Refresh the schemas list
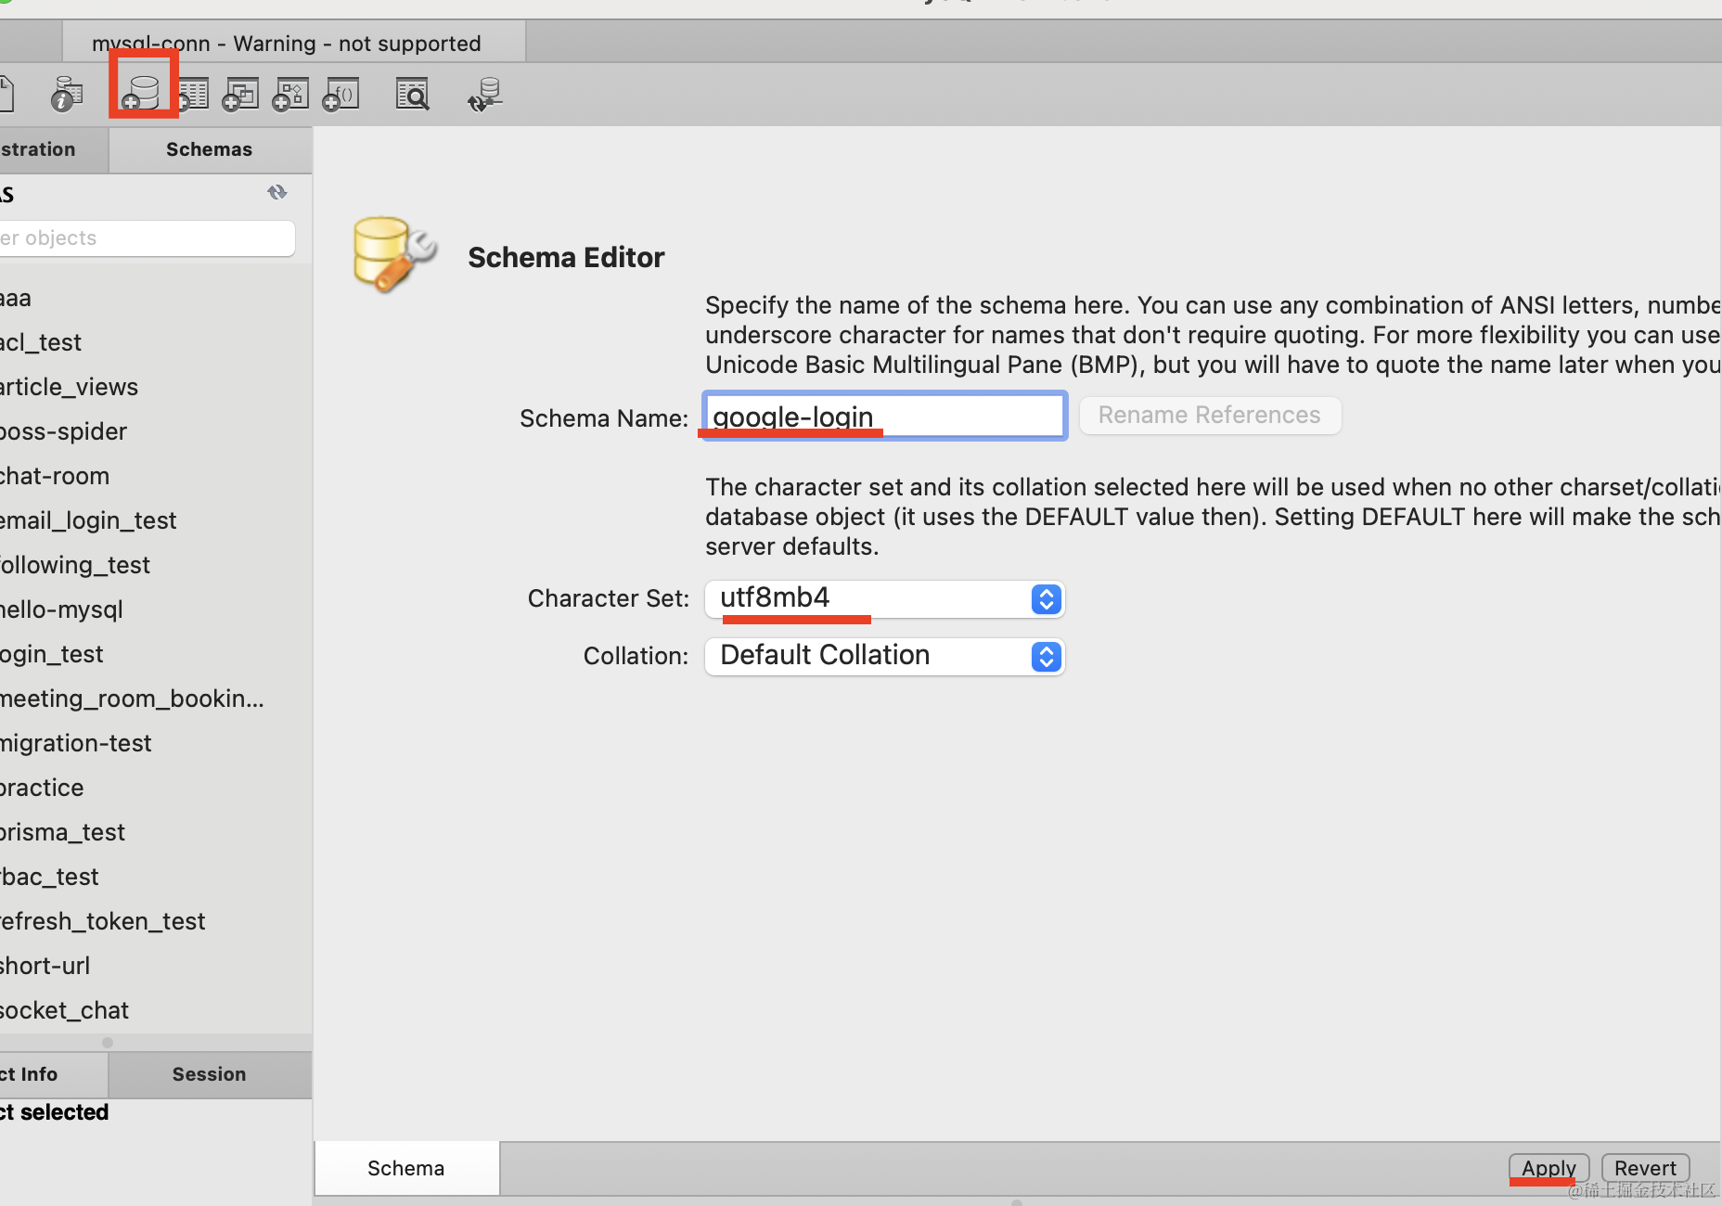 (277, 192)
